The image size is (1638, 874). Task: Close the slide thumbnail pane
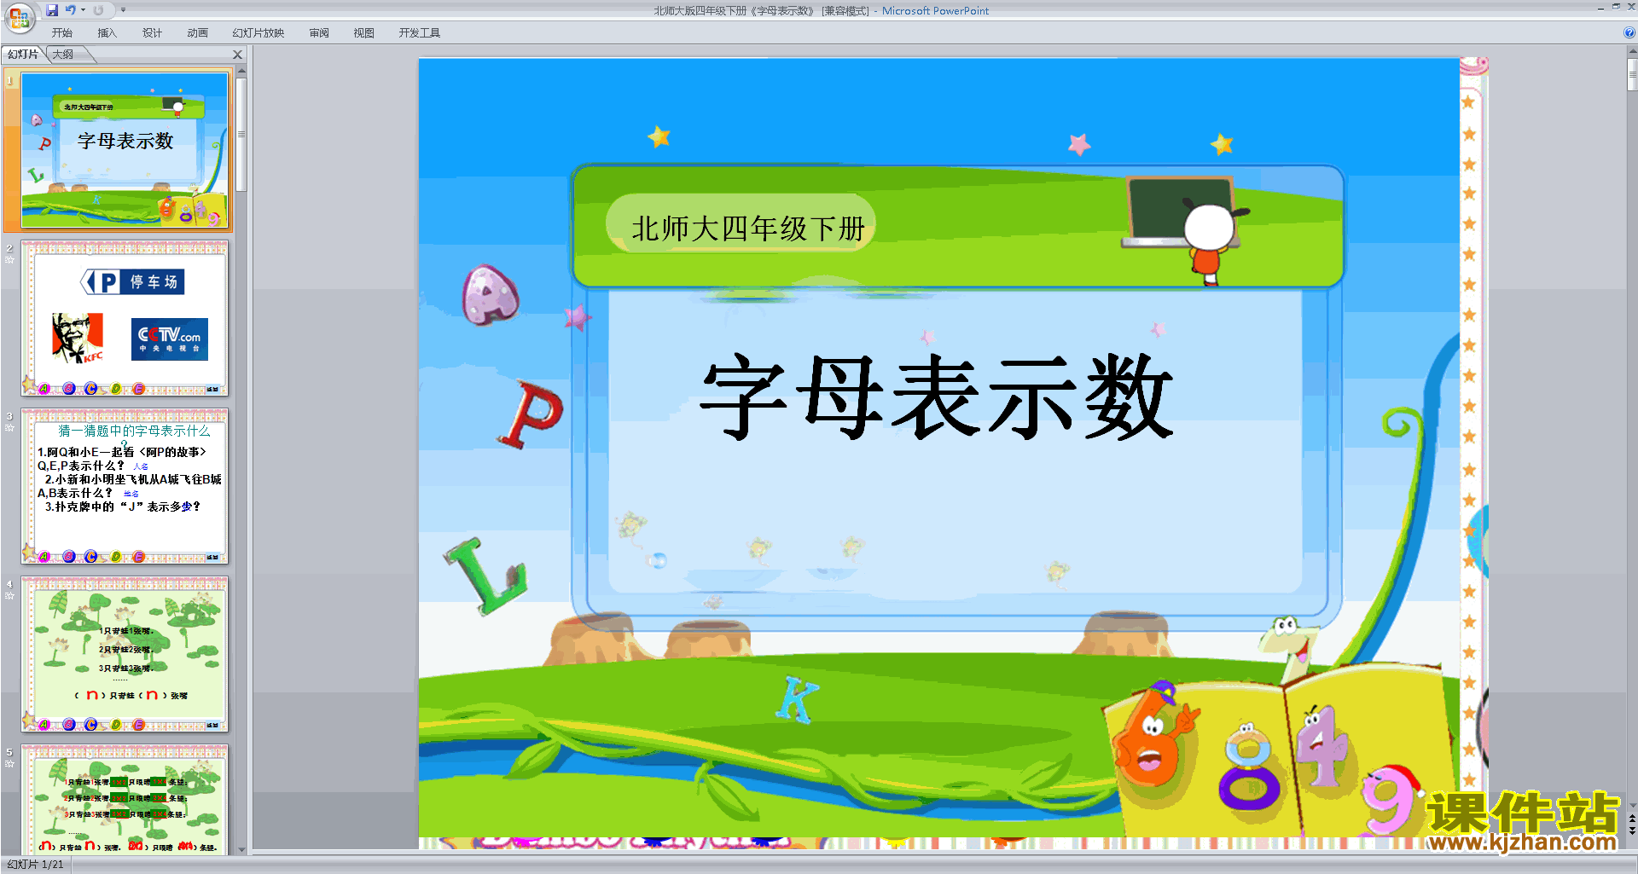pos(238,55)
